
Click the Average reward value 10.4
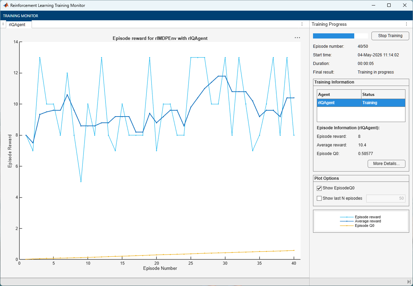tap(362, 145)
